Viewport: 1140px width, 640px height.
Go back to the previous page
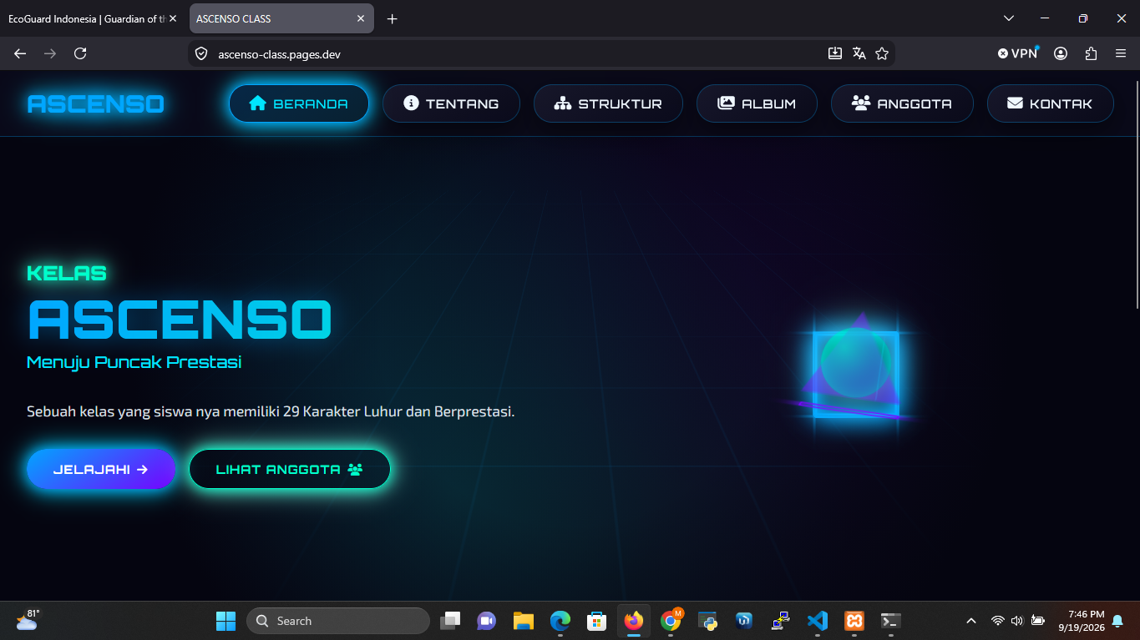click(x=20, y=53)
